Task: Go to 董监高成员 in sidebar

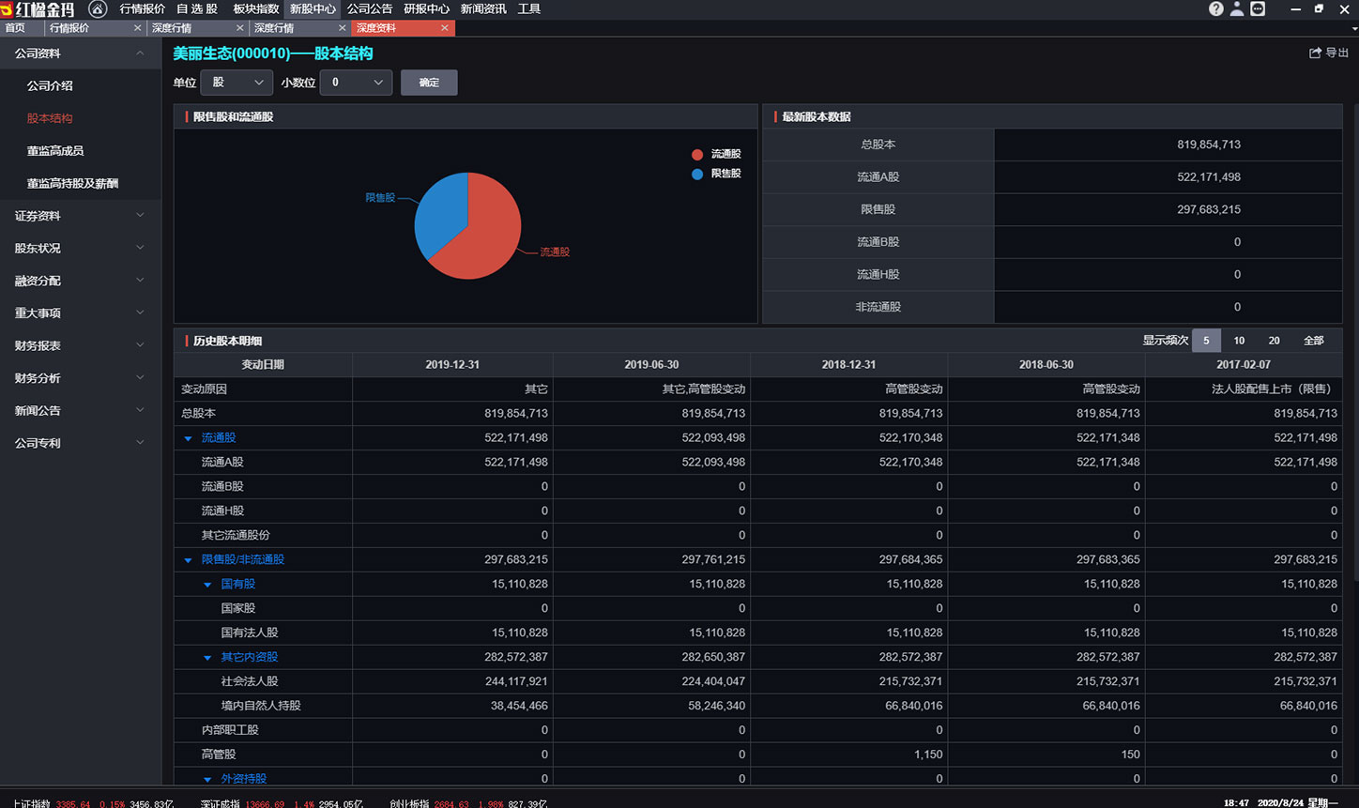Action: 55,151
